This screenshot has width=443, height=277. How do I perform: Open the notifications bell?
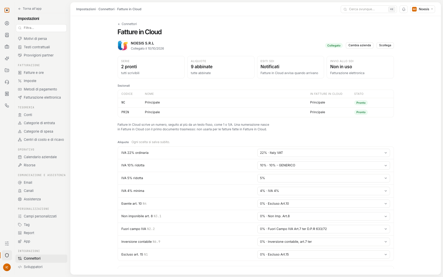[x=404, y=9]
